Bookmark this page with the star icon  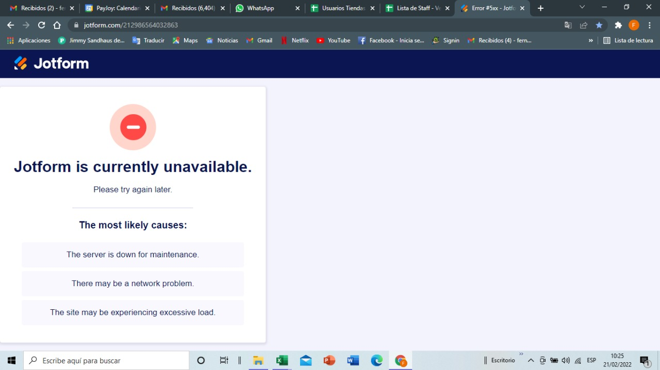click(x=599, y=24)
